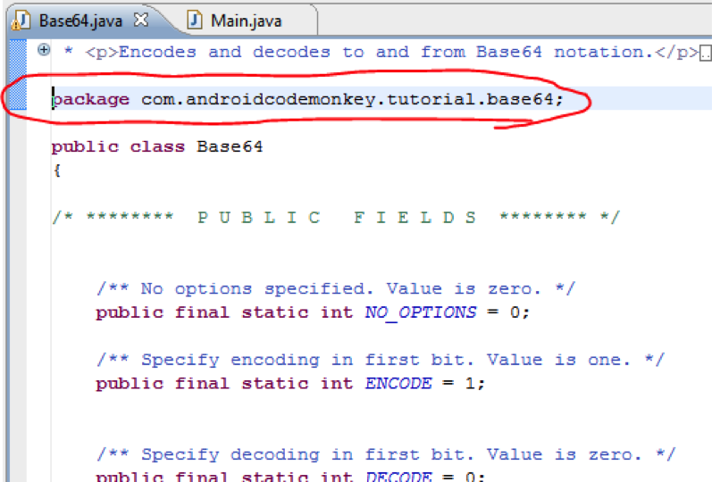Switch to the Base64.java tab
712x482 pixels.
tap(80, 21)
